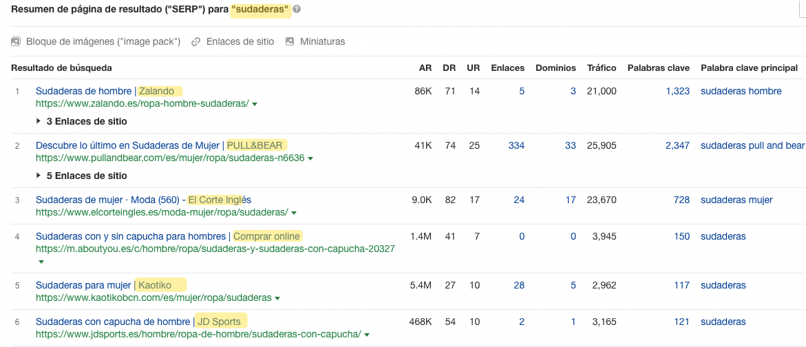
Task: Click the jdsports.es URL link
Action: (198, 335)
